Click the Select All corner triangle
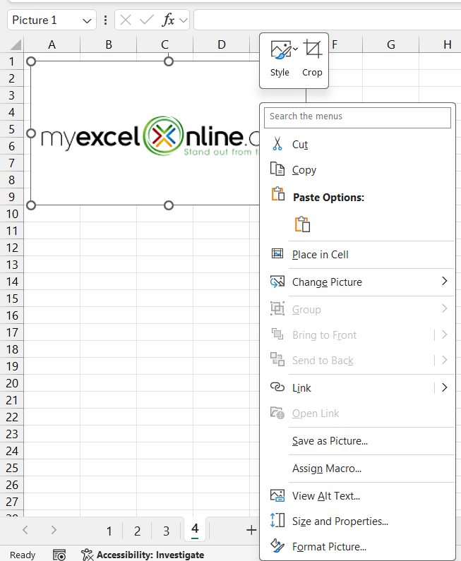Screen dimensions: 461x561 tap(16, 44)
